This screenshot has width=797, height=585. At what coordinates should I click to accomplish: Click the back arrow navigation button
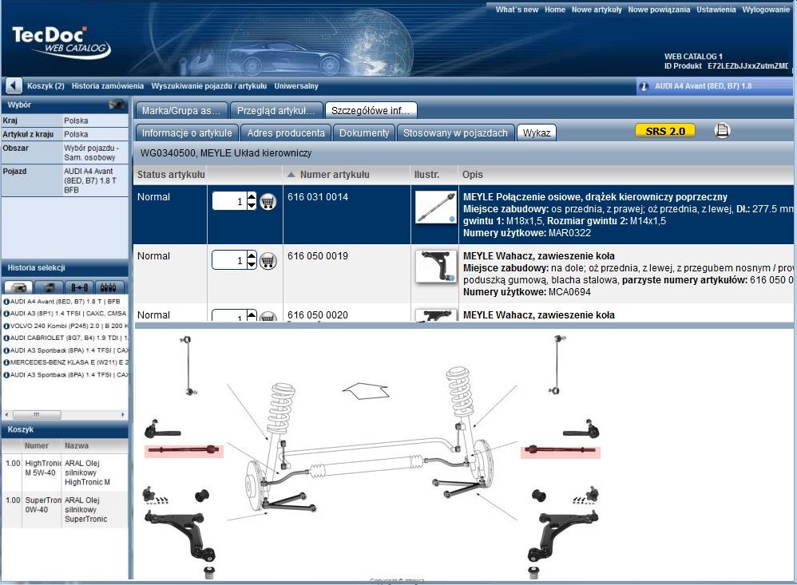[14, 86]
